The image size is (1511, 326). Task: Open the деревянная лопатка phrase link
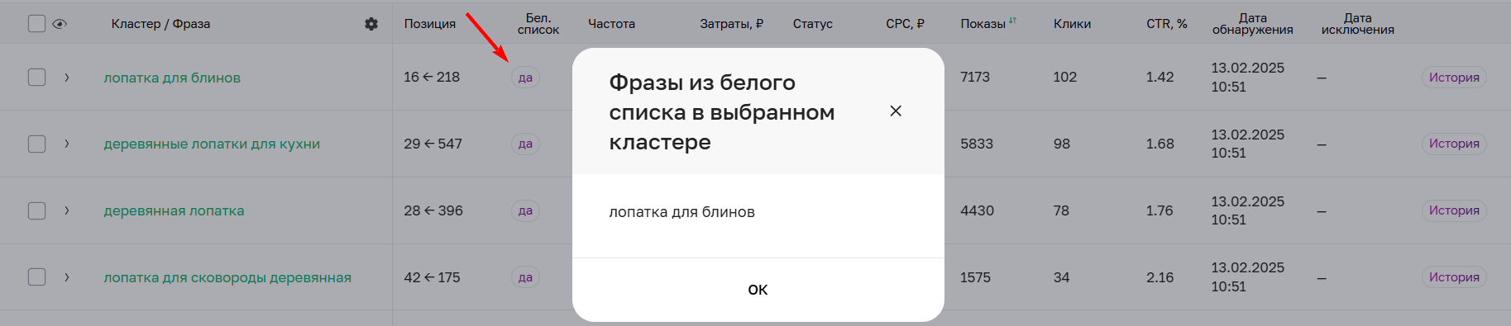174,210
